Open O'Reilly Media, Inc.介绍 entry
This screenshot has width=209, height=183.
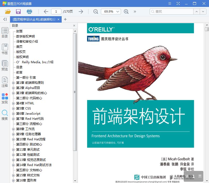pos(35,62)
